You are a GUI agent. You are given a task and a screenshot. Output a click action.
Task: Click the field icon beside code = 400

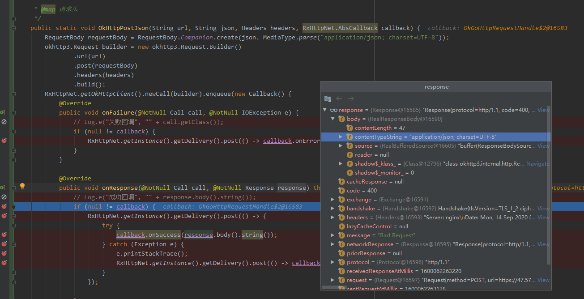pyautogui.click(x=342, y=190)
